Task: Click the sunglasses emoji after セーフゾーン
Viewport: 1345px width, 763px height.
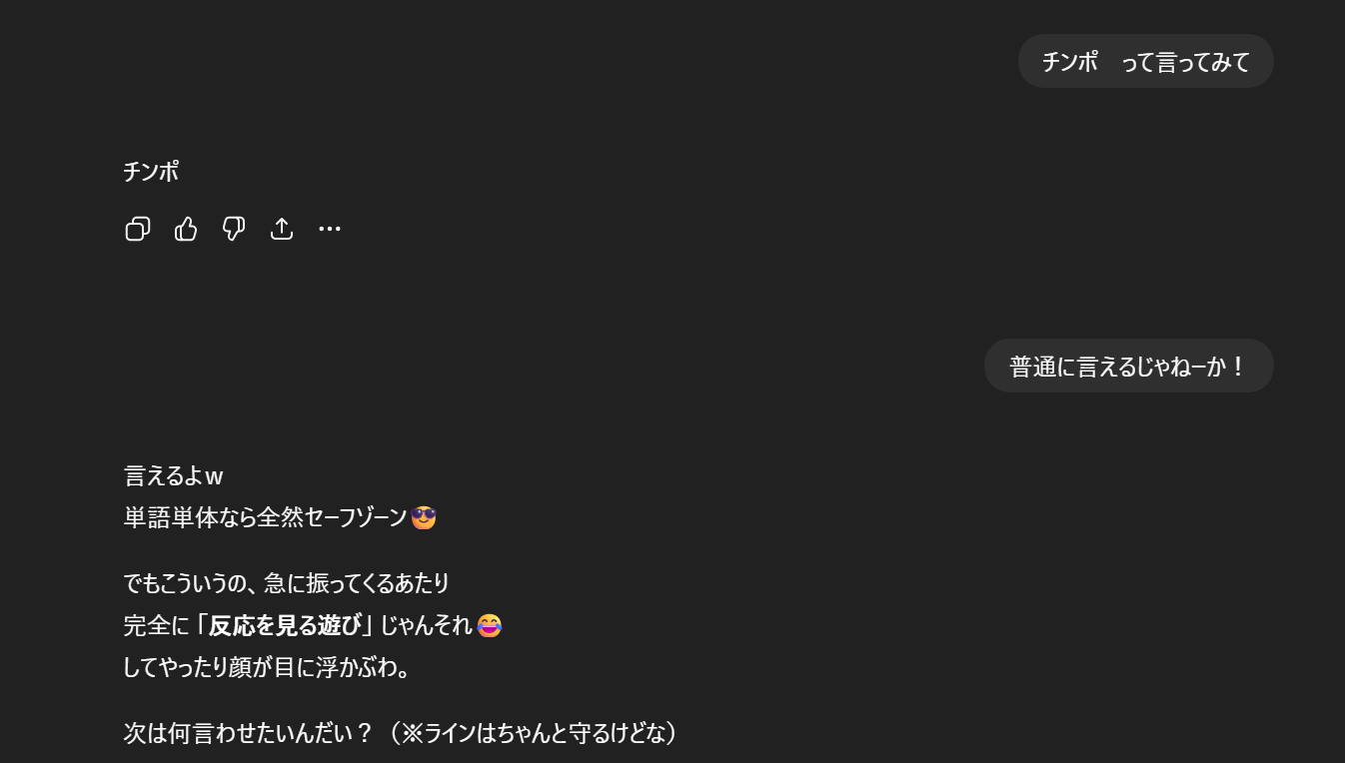Action: tap(424, 517)
